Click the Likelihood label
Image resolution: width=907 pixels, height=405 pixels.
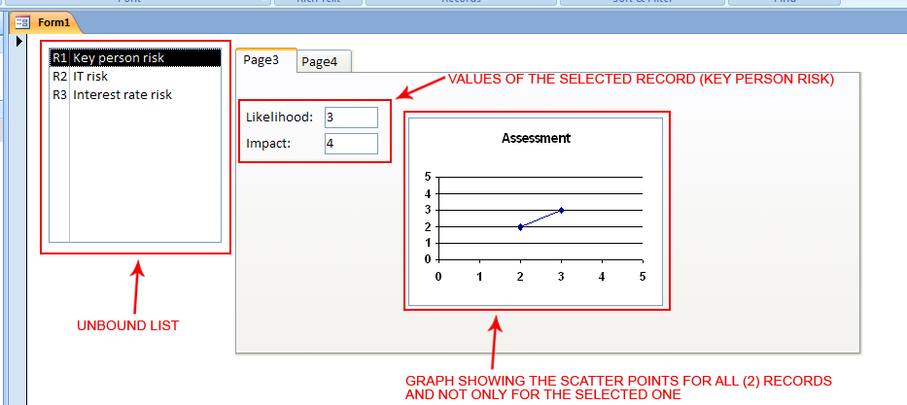pos(279,118)
